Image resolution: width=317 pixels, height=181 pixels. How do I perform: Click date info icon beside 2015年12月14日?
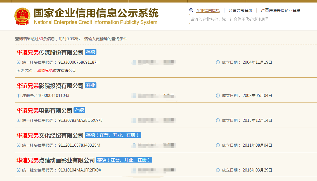218,120
